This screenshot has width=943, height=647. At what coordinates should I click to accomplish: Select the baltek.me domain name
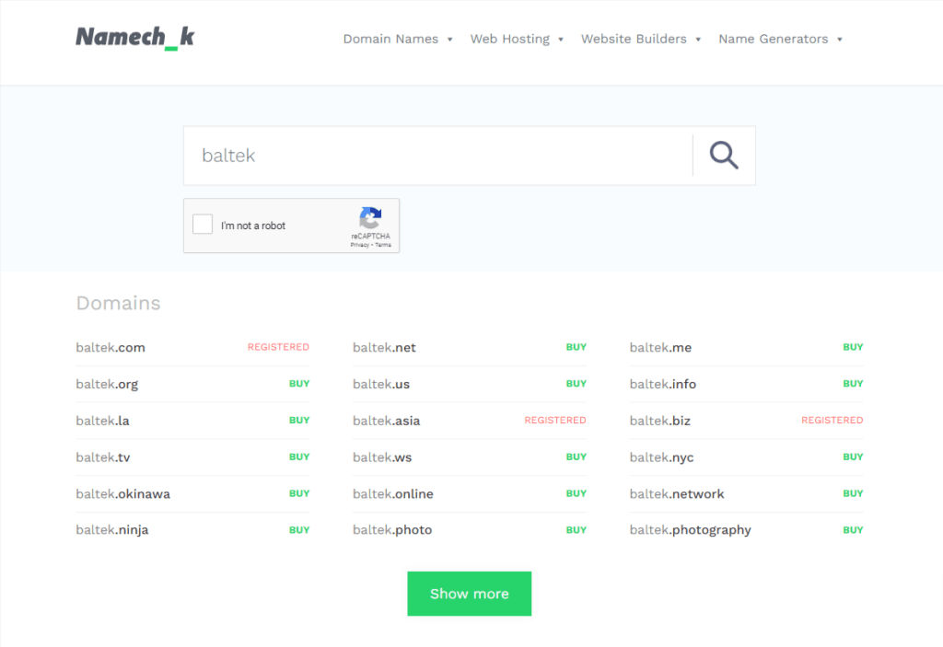(660, 348)
